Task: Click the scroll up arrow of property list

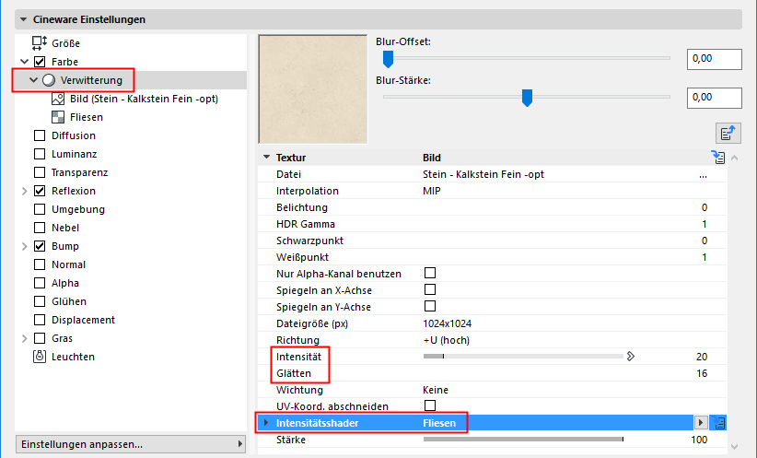Action: pos(734,158)
